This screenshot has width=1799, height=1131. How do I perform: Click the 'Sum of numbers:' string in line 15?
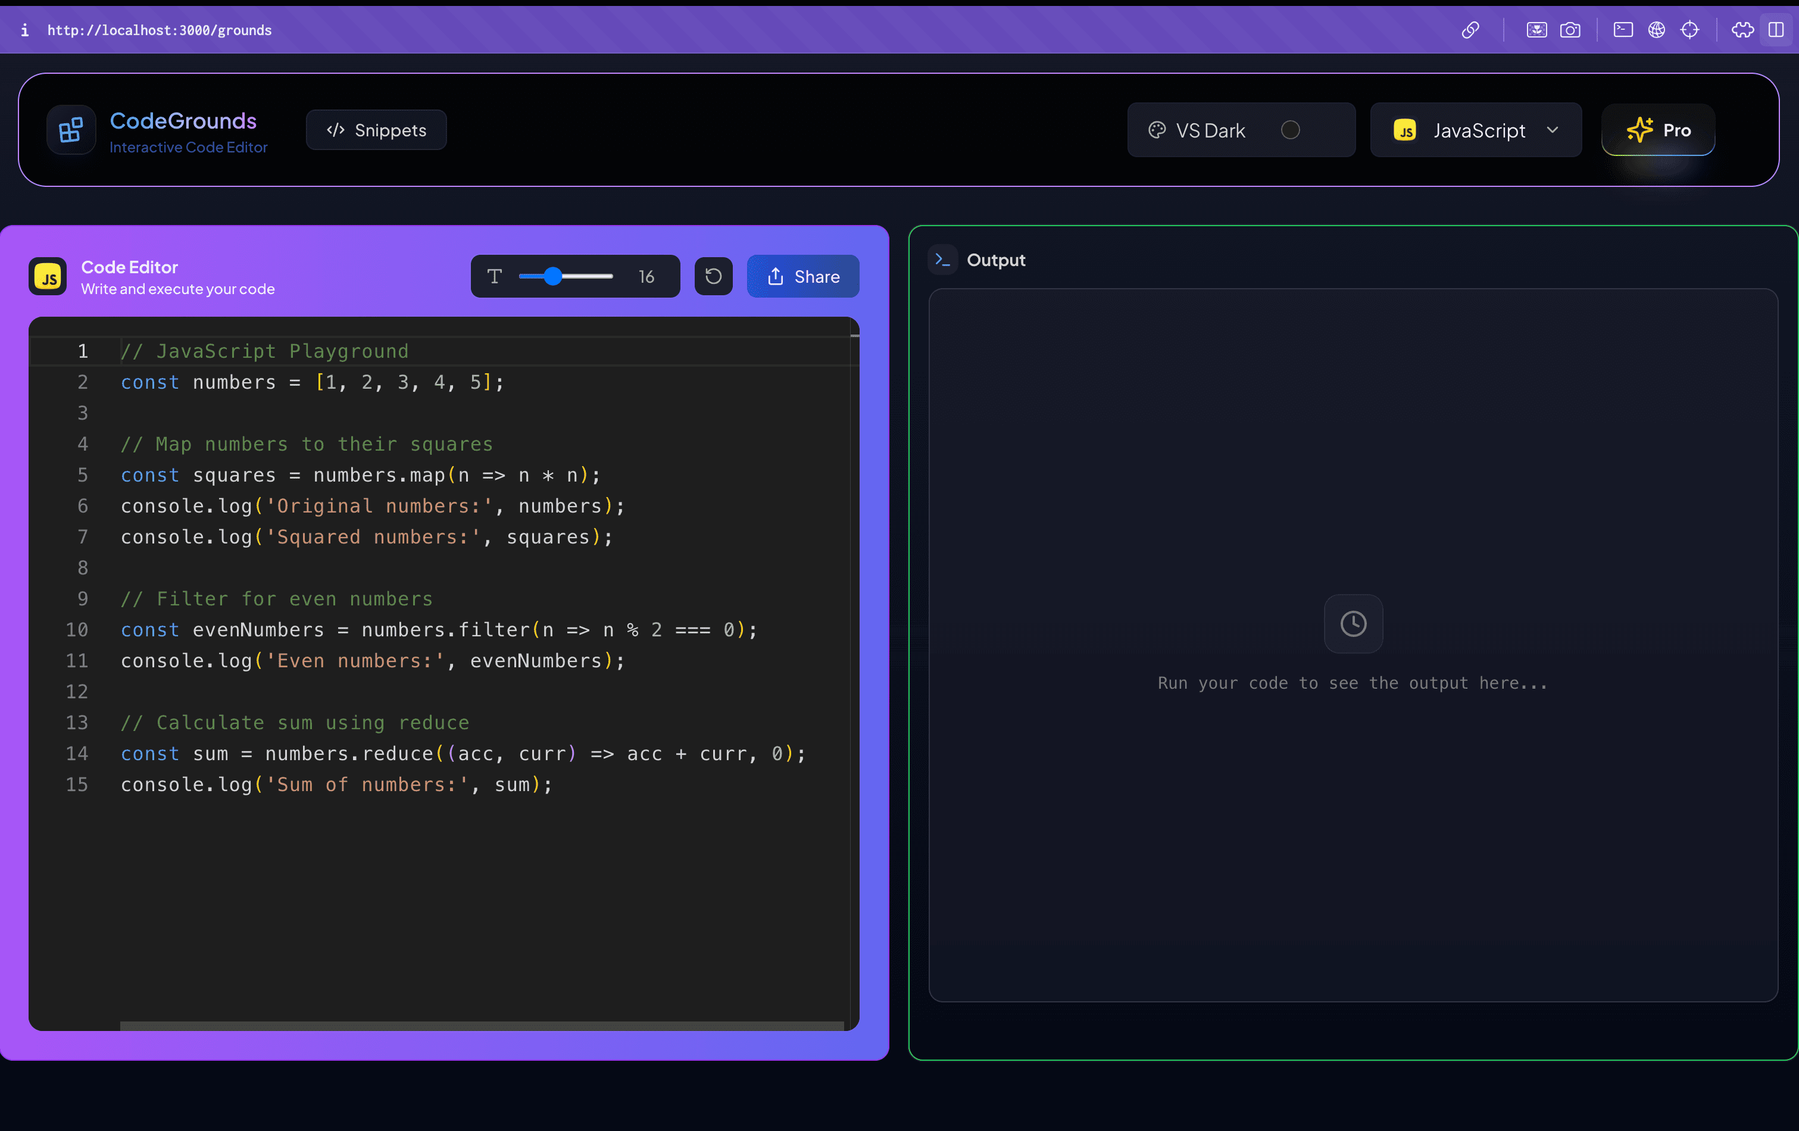coord(367,785)
